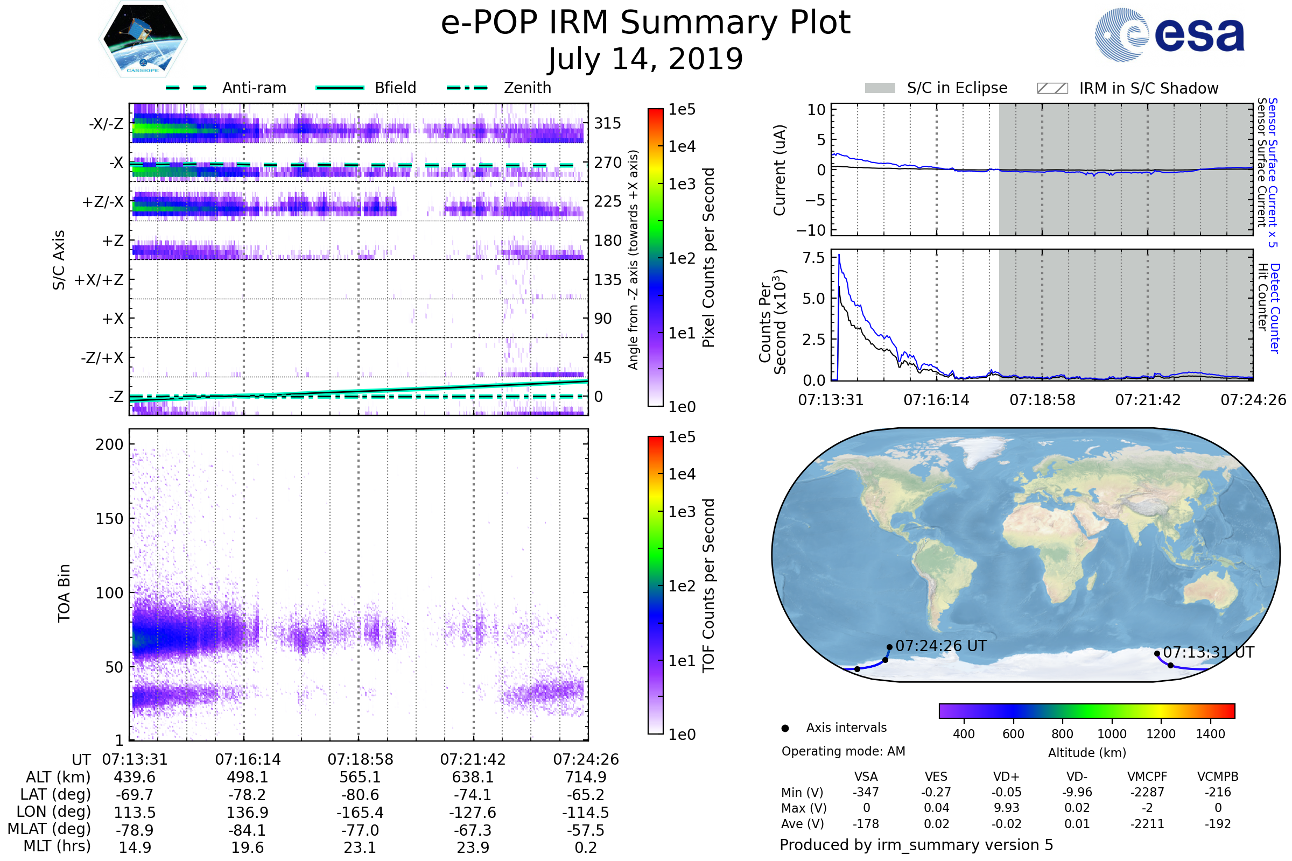
Task: Click the TOA Bin axis label
Action: pos(64,592)
